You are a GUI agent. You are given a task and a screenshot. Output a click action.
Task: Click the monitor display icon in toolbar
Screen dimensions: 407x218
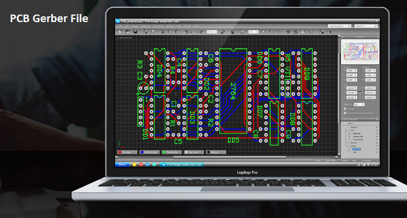[x=242, y=31]
